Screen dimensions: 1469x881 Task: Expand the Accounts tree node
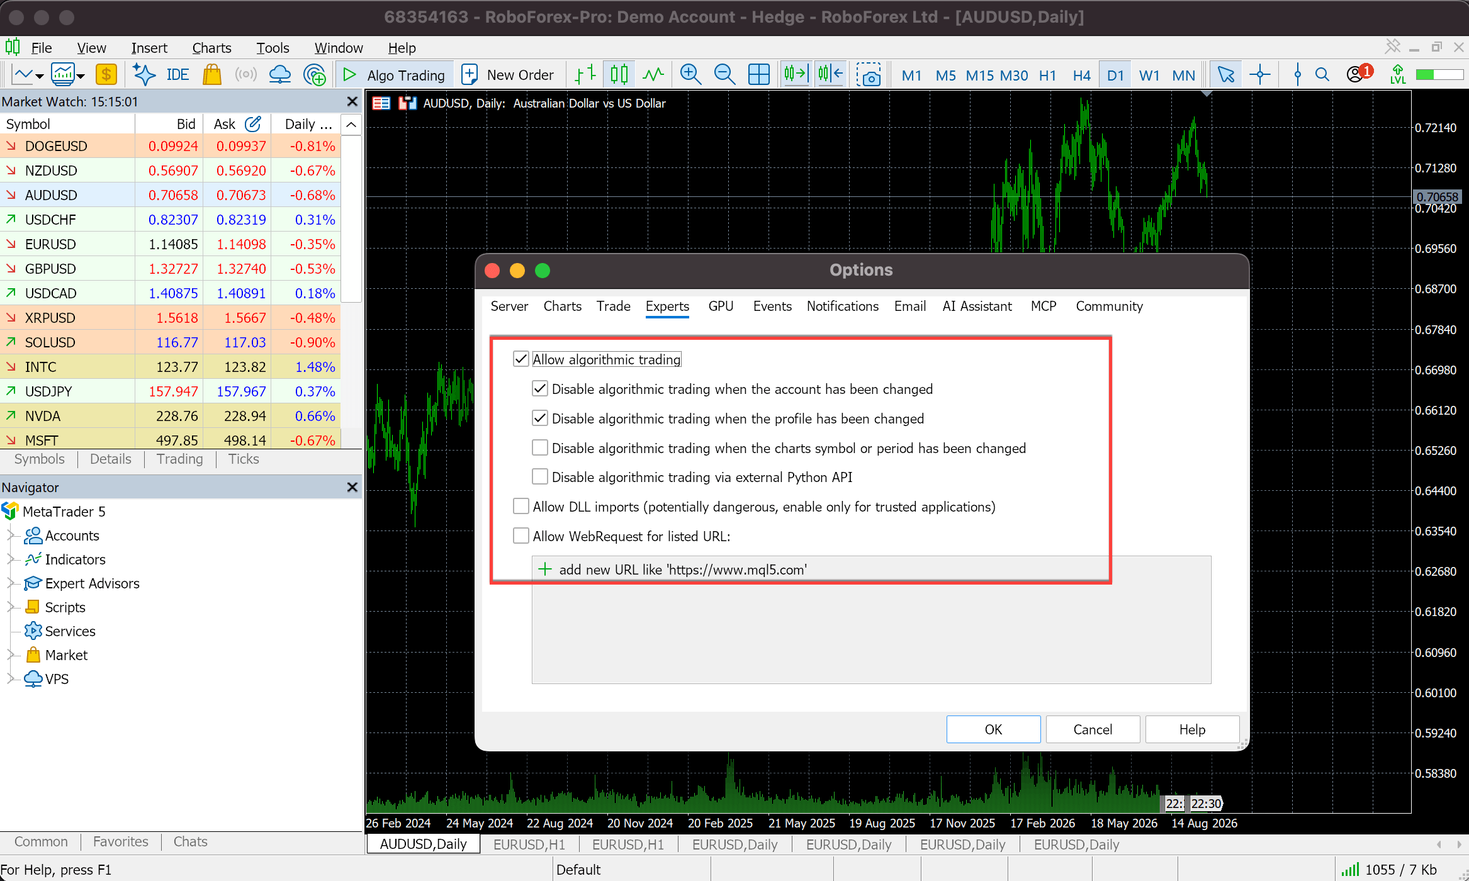point(10,536)
